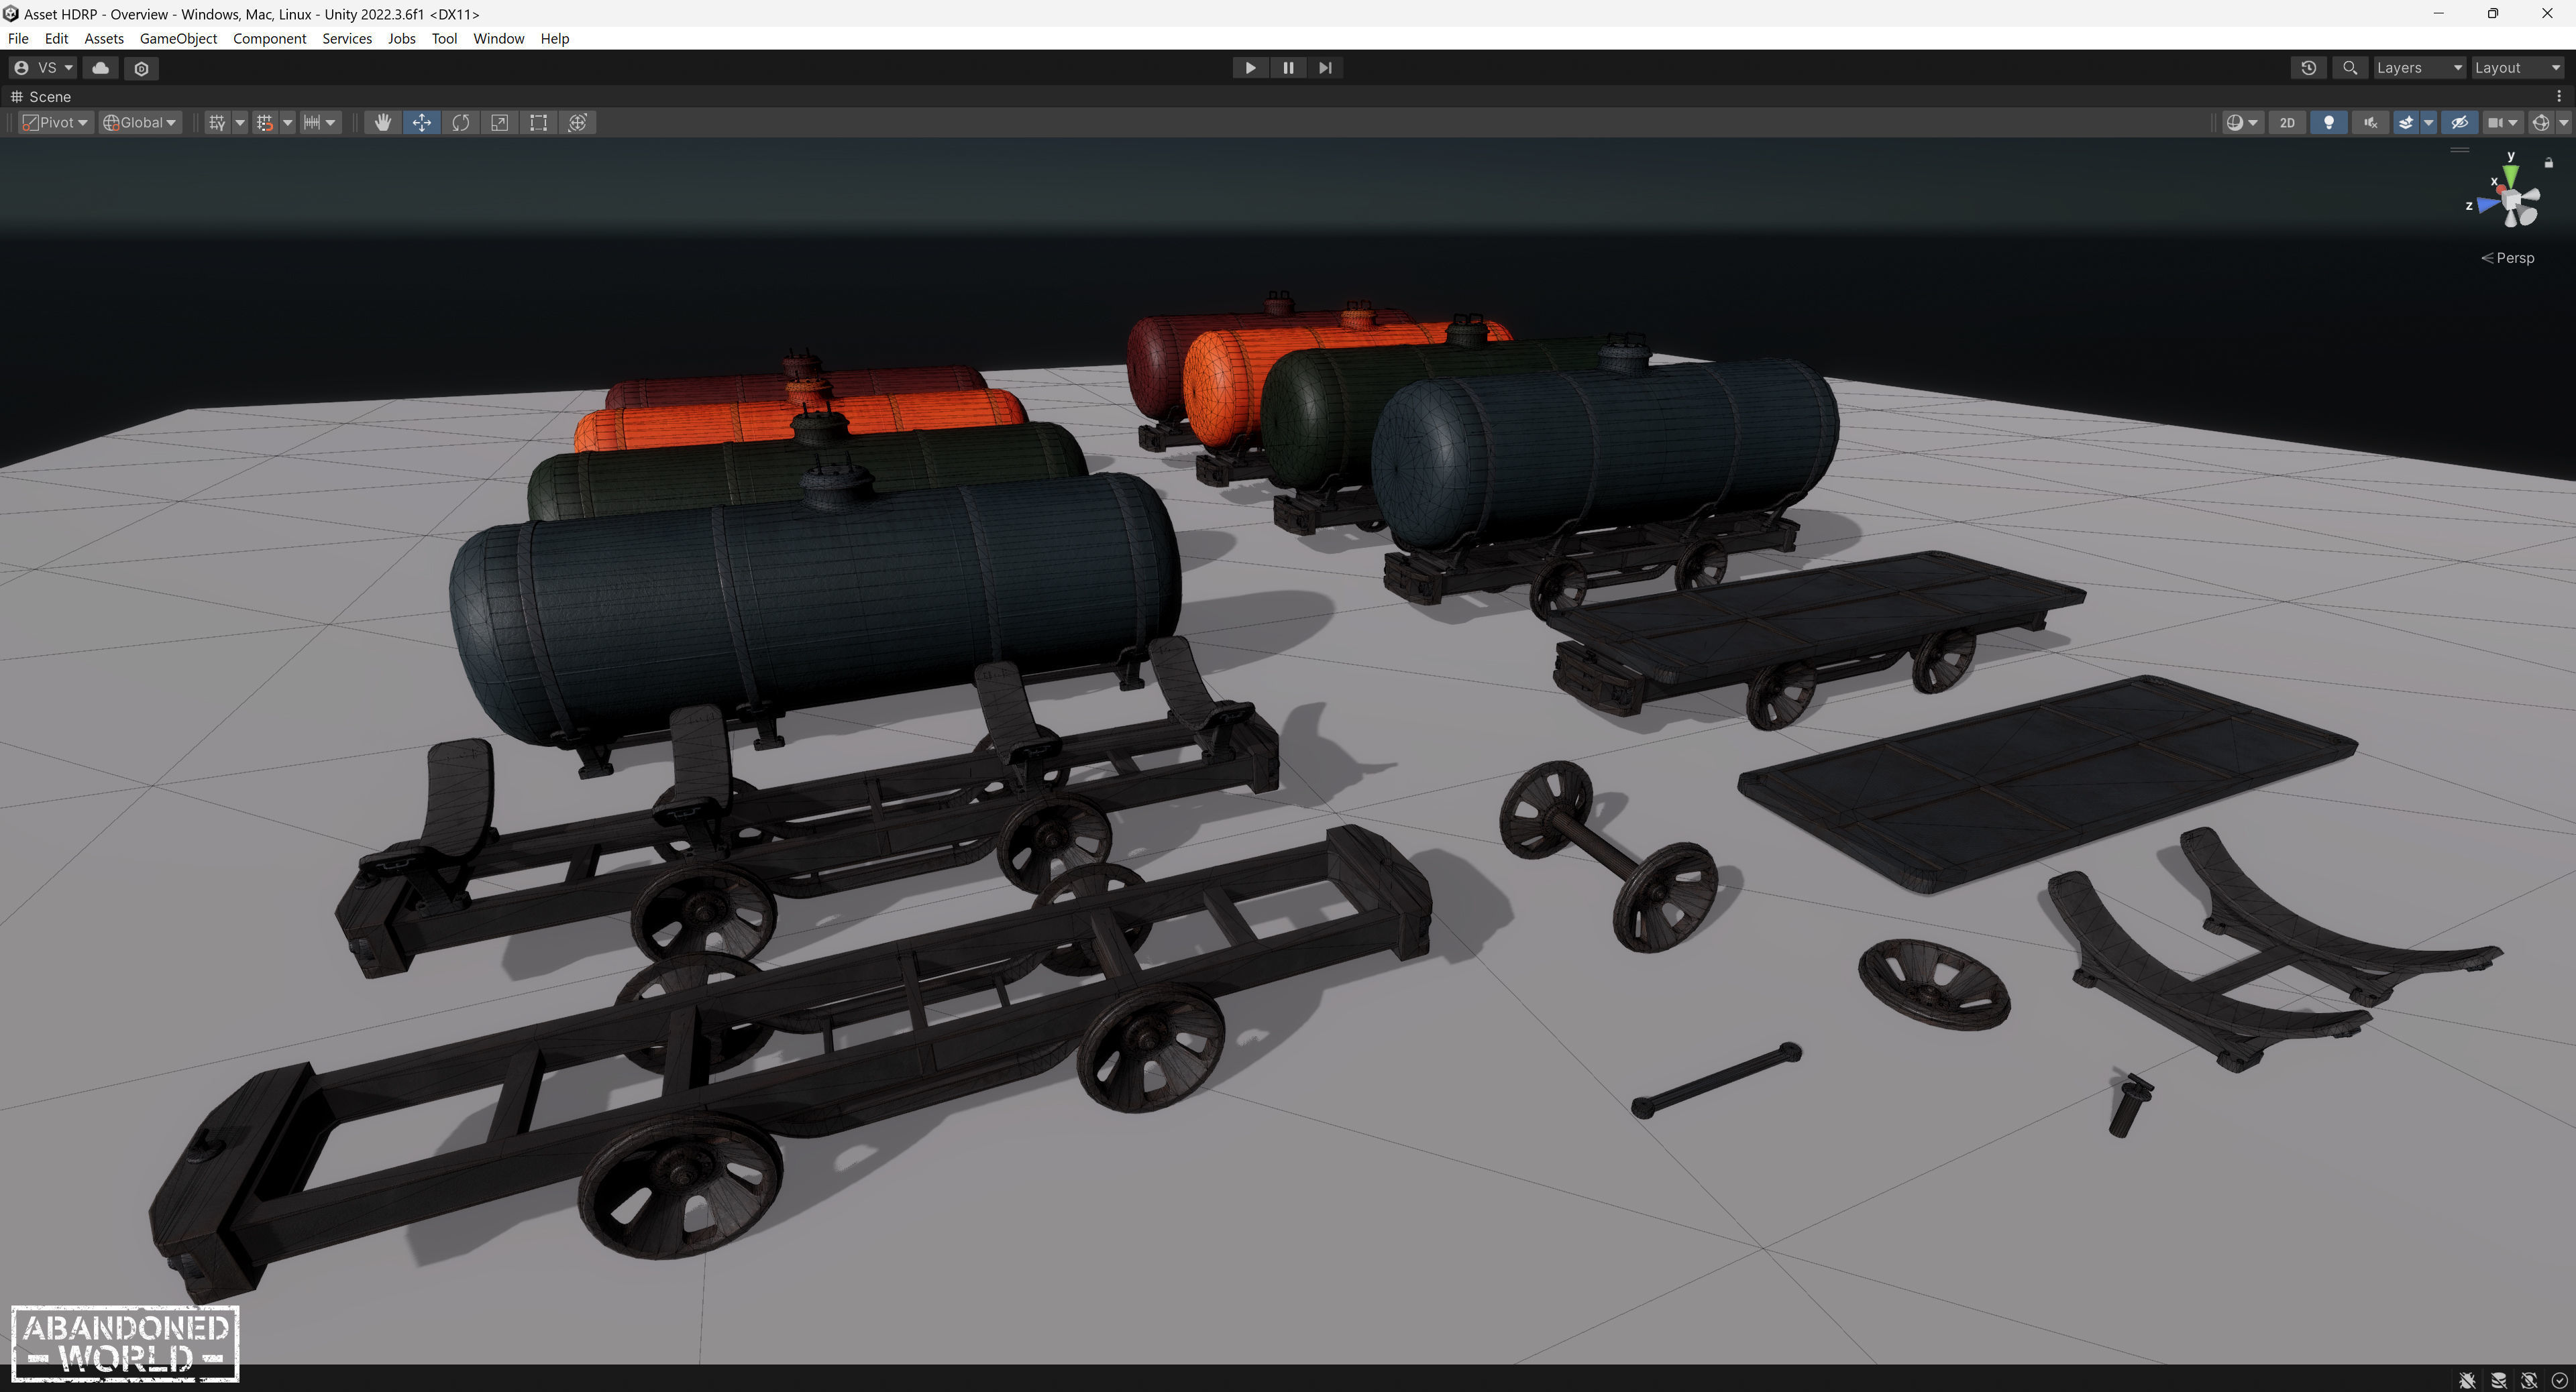The height and width of the screenshot is (1392, 2576).
Task: Select the Rect transform tool
Action: [538, 123]
